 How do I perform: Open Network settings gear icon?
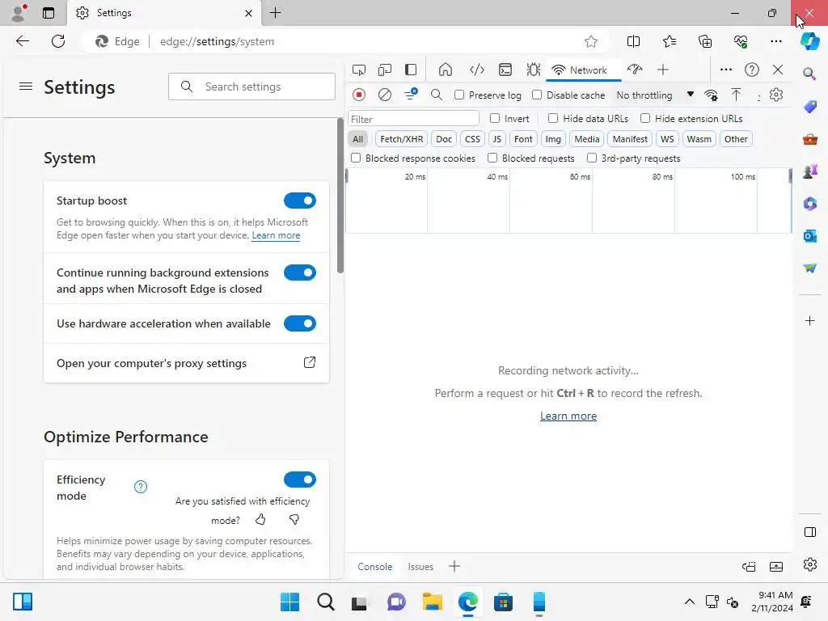(x=776, y=95)
